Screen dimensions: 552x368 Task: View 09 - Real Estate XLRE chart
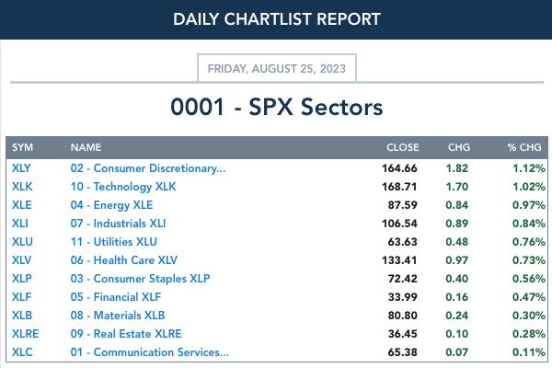(126, 333)
